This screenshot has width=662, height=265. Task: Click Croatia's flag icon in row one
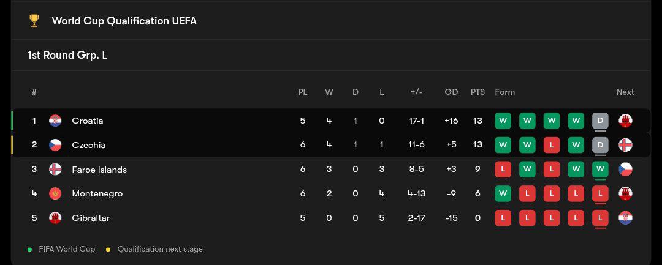click(x=55, y=121)
